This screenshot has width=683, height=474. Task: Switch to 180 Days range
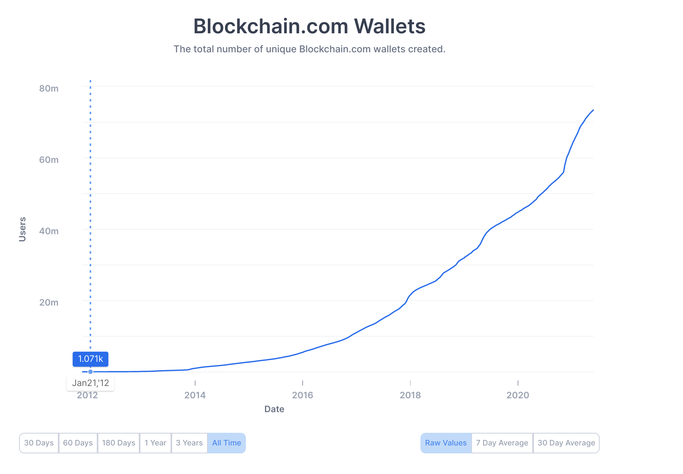(x=119, y=443)
